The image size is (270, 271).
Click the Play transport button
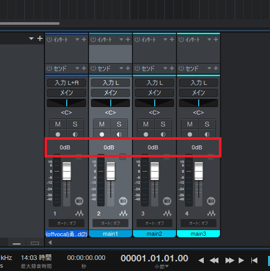241,260
